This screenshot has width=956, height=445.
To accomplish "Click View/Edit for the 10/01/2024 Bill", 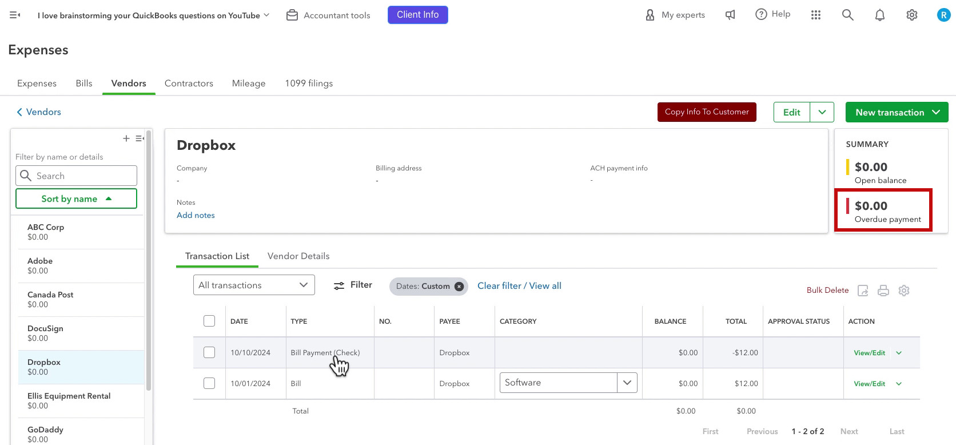I will (869, 384).
